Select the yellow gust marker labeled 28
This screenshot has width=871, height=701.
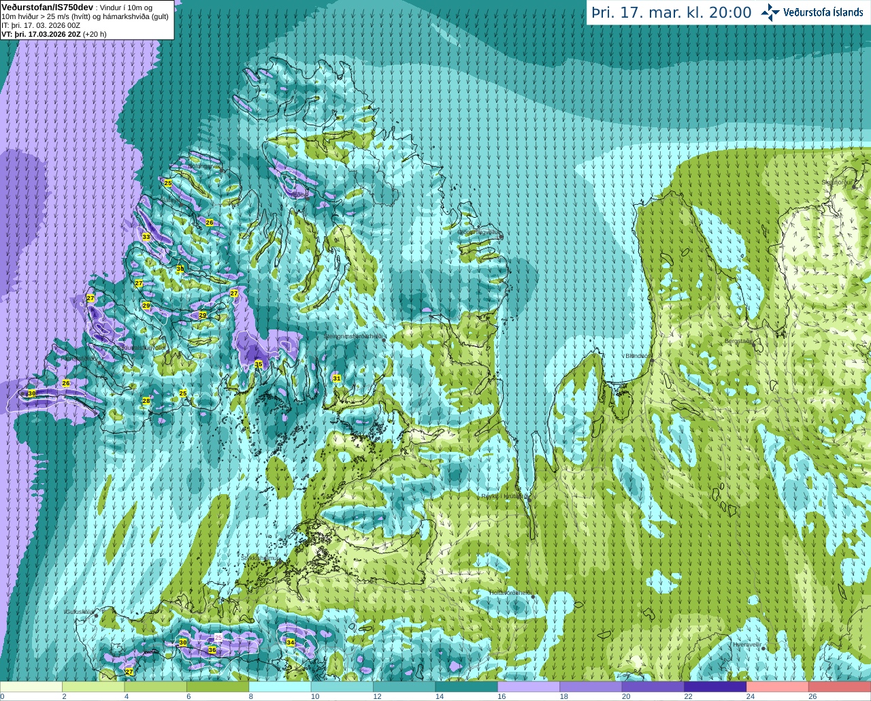146,402
